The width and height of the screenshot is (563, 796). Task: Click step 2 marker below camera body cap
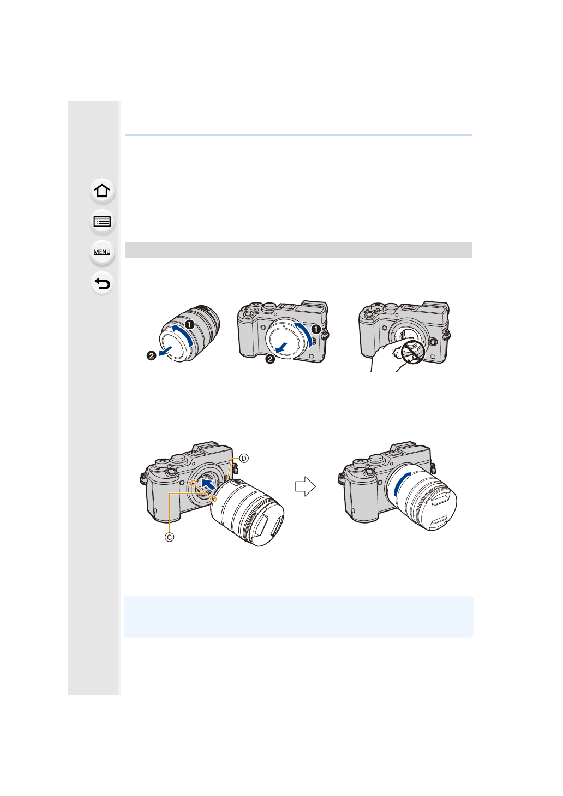270,359
